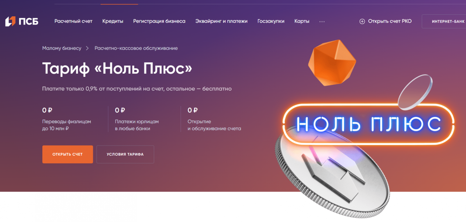
Task: Click the УСЛОВИЯ ТАРИФА button
Action: pos(125,154)
